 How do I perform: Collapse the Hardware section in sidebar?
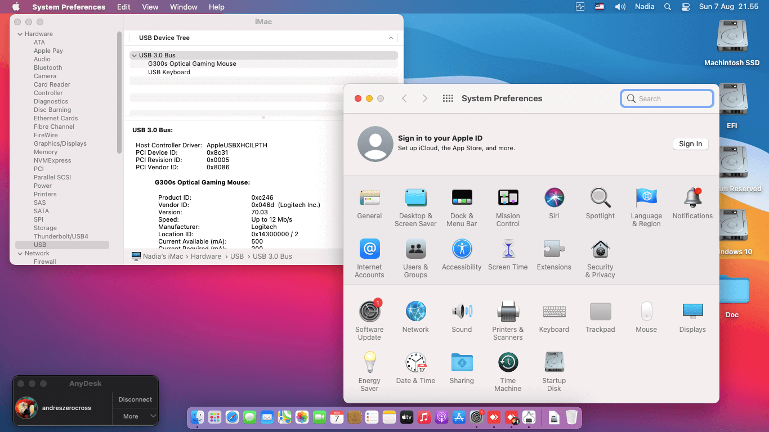20,34
